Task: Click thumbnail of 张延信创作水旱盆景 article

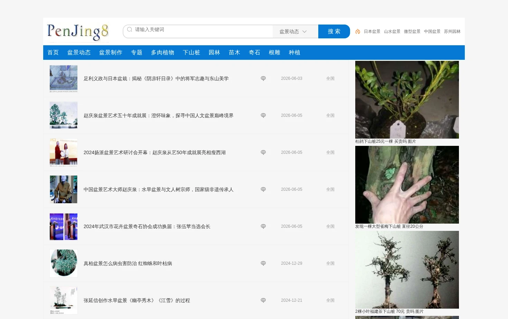Action: [64, 300]
